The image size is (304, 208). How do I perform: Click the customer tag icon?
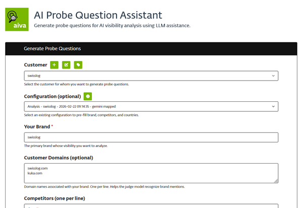point(78,65)
